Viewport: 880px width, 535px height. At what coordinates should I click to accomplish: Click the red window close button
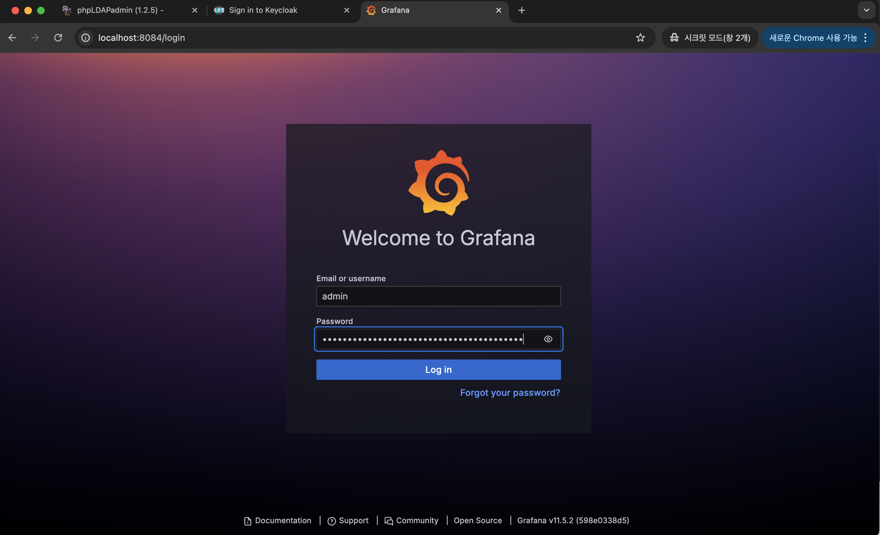click(15, 10)
